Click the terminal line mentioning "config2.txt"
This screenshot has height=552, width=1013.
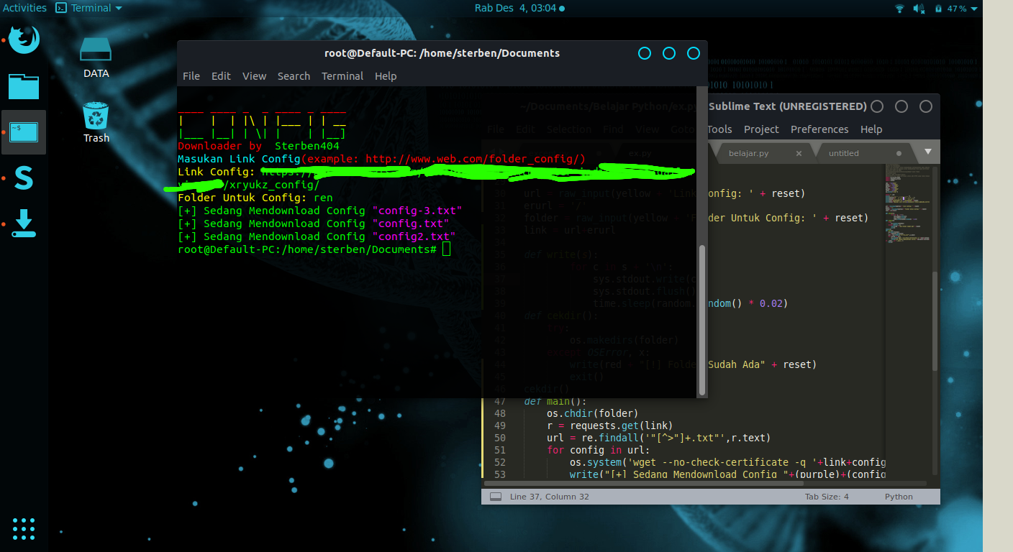[317, 236]
